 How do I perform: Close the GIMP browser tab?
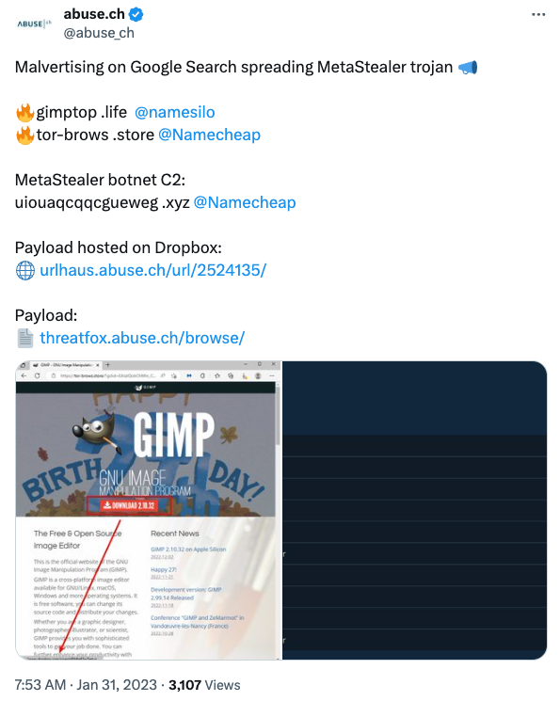pyautogui.click(x=98, y=365)
